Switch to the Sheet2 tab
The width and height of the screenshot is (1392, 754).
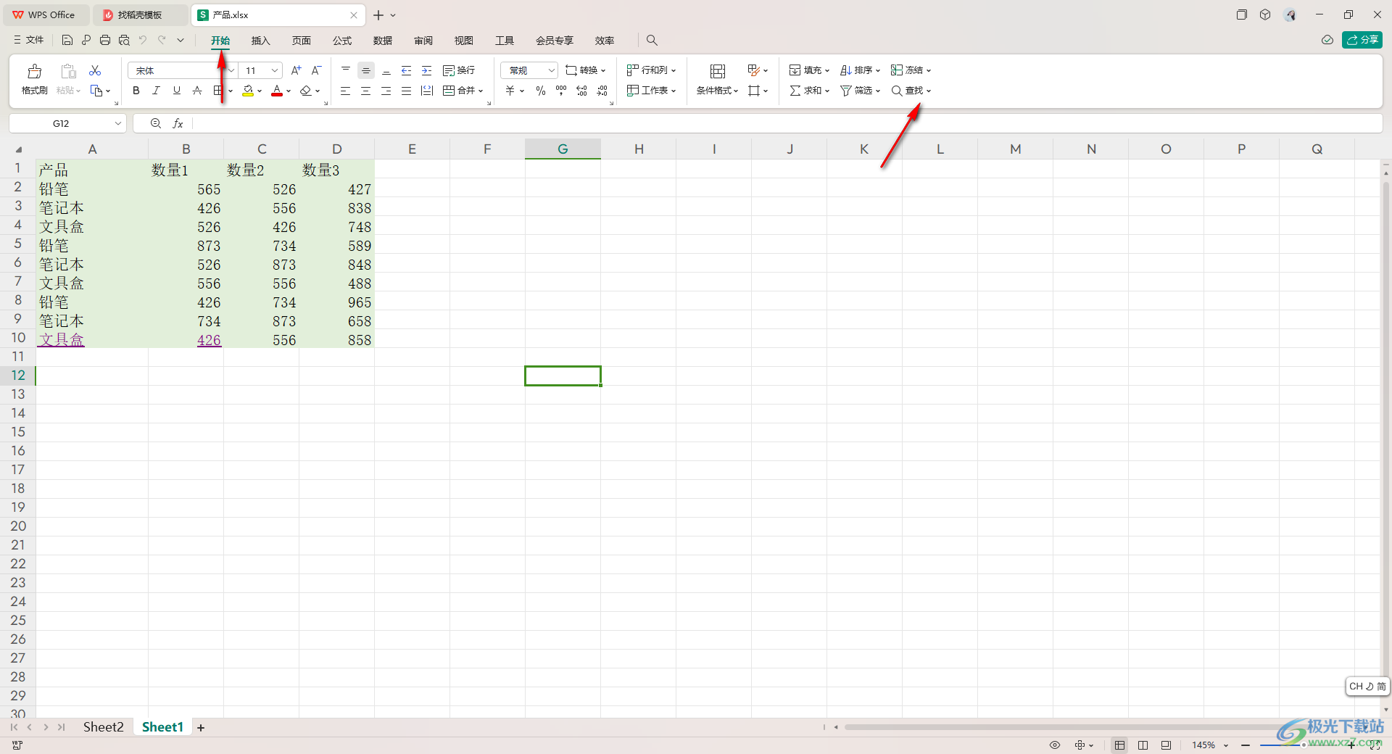(103, 727)
